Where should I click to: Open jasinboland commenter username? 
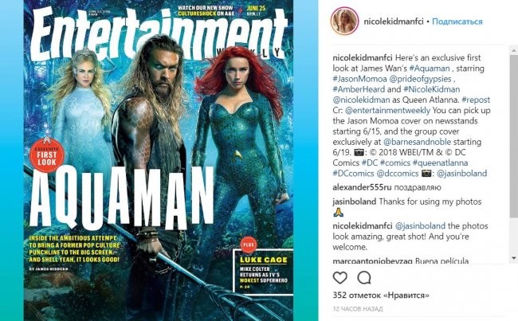tap(355, 202)
